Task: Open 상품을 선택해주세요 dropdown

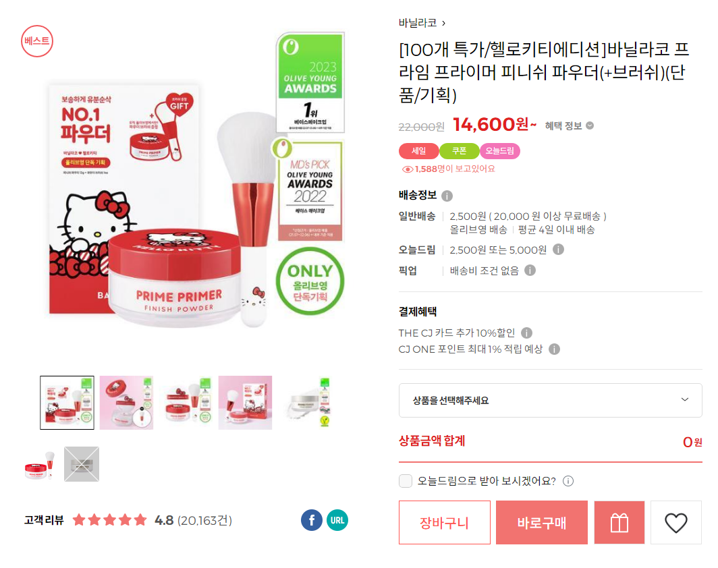Action: coord(551,400)
